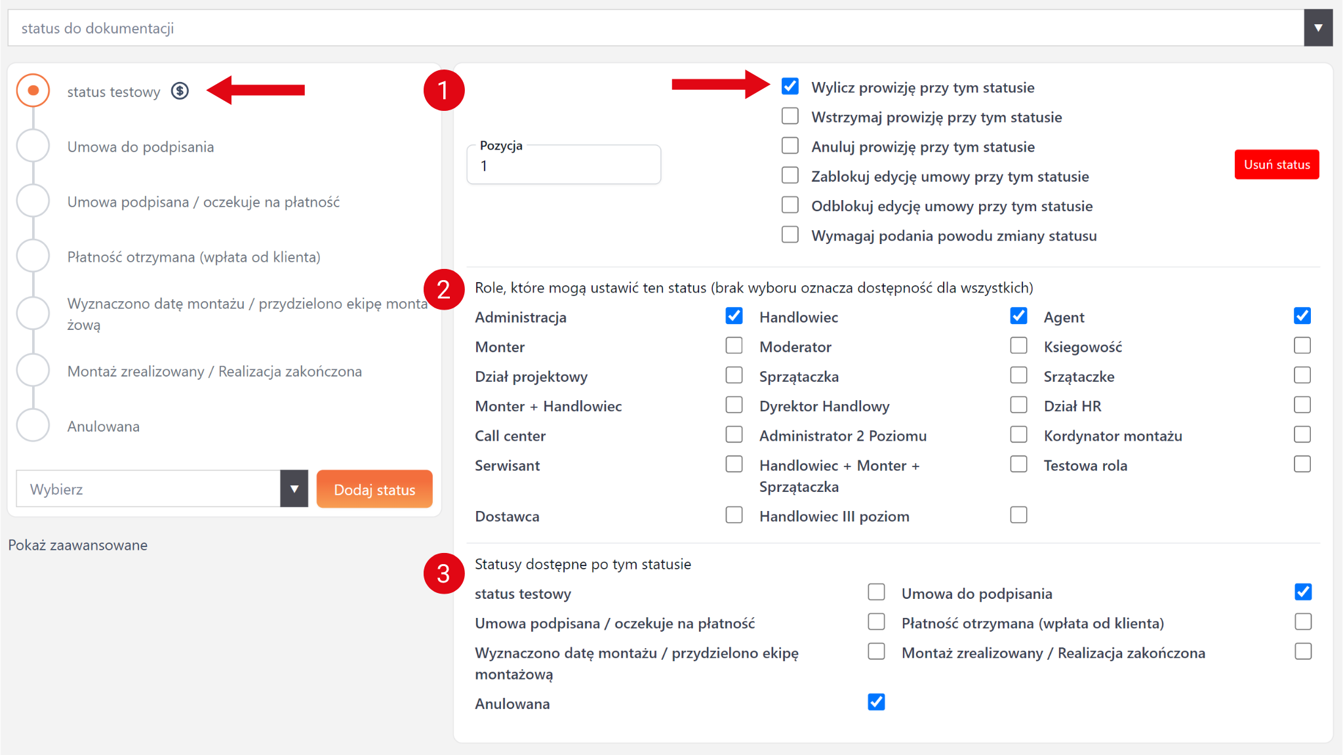The width and height of the screenshot is (1343, 755).
Task: Select the Umowa do podpisania status circle
Action: click(x=33, y=146)
